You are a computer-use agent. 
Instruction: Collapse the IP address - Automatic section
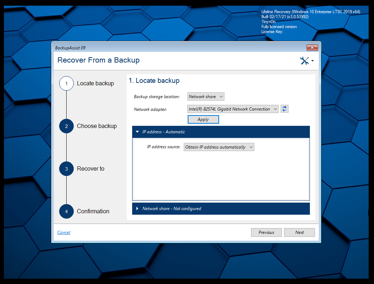[221, 132]
